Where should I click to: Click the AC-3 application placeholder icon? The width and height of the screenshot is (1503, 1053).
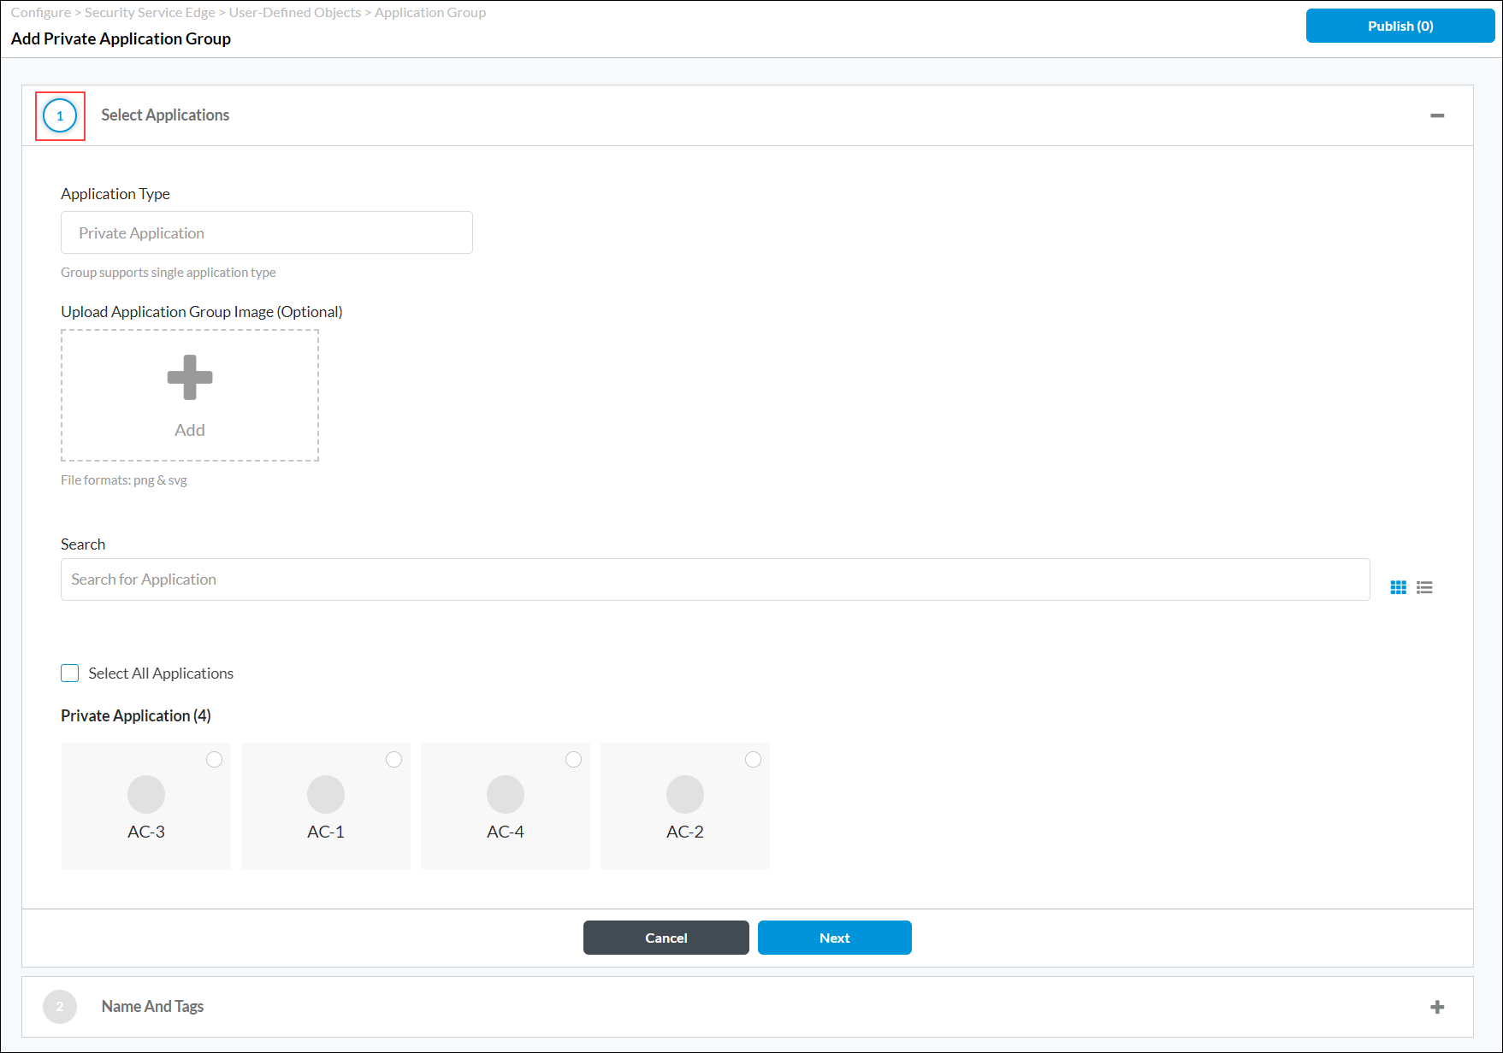(145, 793)
